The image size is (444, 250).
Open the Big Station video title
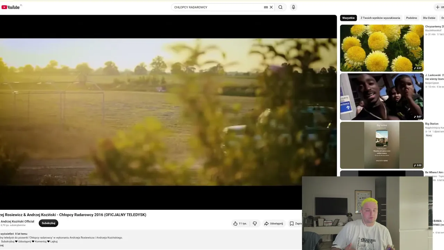[x=432, y=124]
